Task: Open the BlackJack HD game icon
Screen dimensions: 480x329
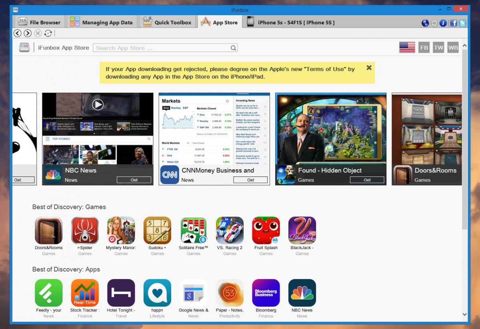Action: tap(302, 230)
